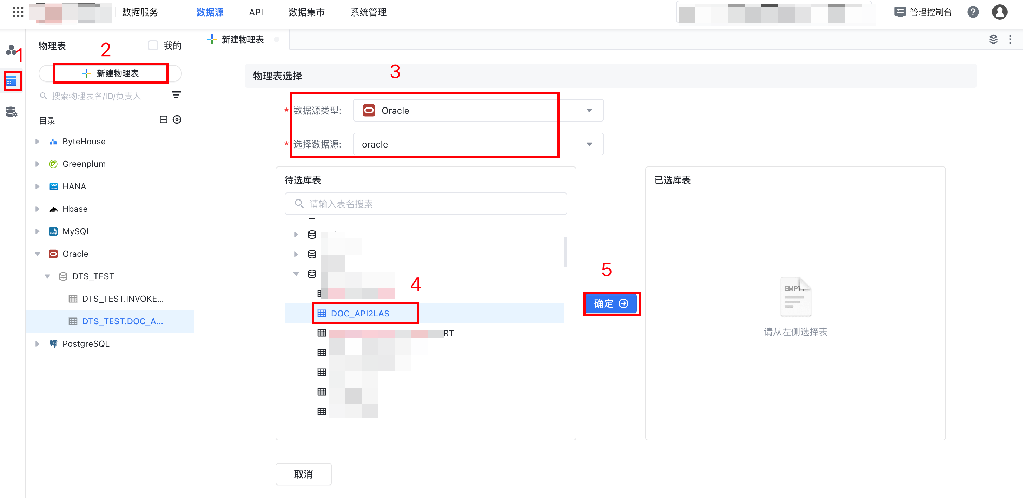1023x498 pixels.
Task: Open the 数据源类型 Oracle dropdown
Action: pos(478,110)
